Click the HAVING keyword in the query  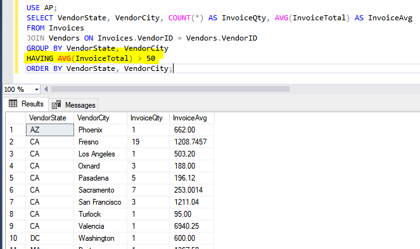pyautogui.click(x=40, y=58)
